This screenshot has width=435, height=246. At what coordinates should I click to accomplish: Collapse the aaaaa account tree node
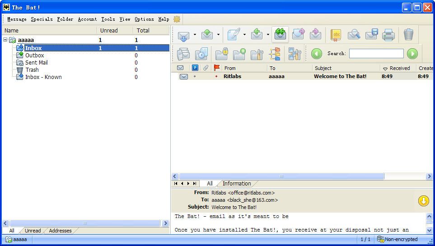pos(5,40)
